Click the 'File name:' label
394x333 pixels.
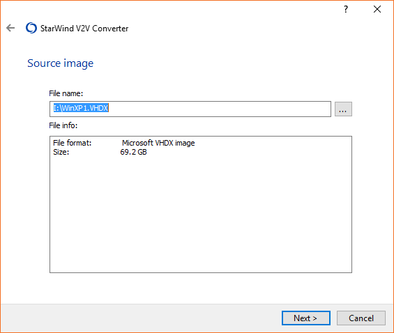[x=66, y=93]
